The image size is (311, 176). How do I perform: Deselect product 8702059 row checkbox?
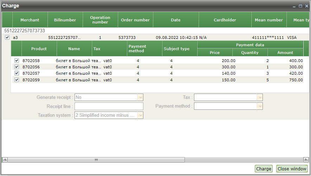(17, 80)
